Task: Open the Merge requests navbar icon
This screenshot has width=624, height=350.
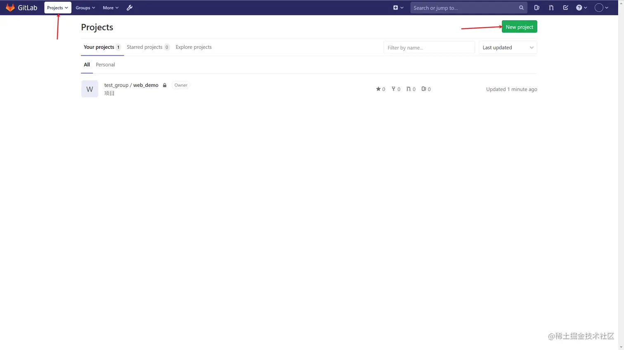Action: (x=551, y=8)
